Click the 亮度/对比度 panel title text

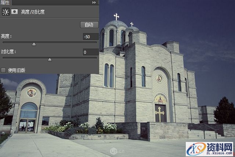[x=33, y=12]
